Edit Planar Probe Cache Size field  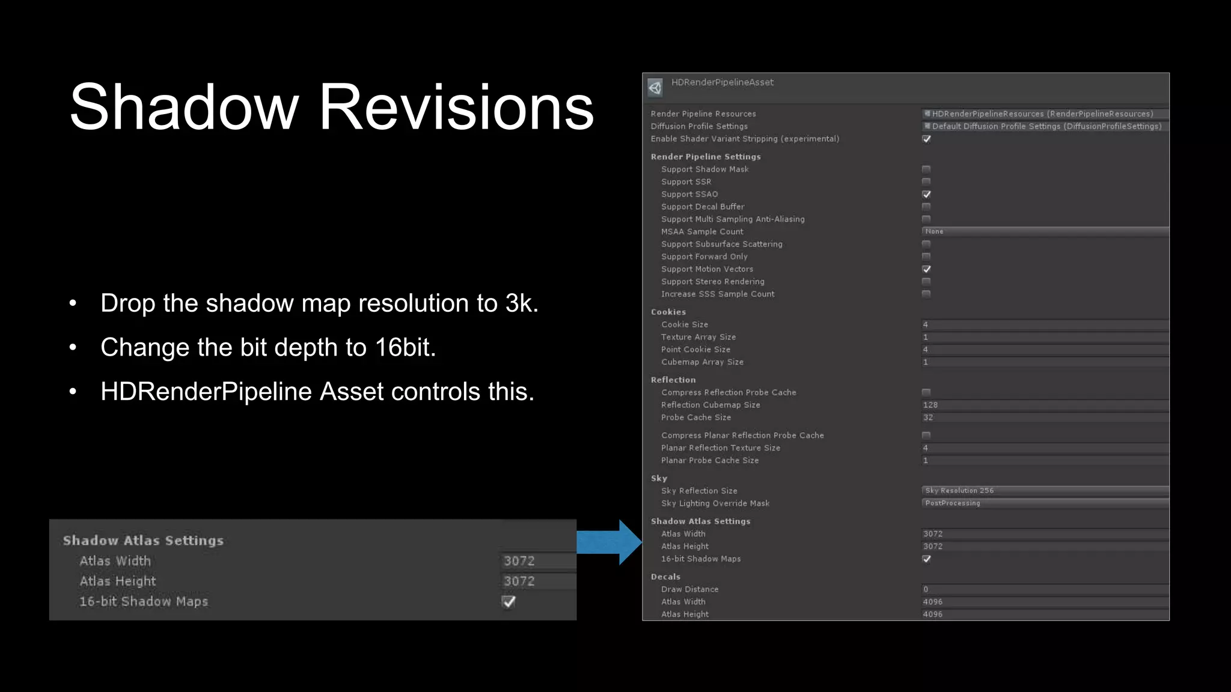tap(1045, 461)
